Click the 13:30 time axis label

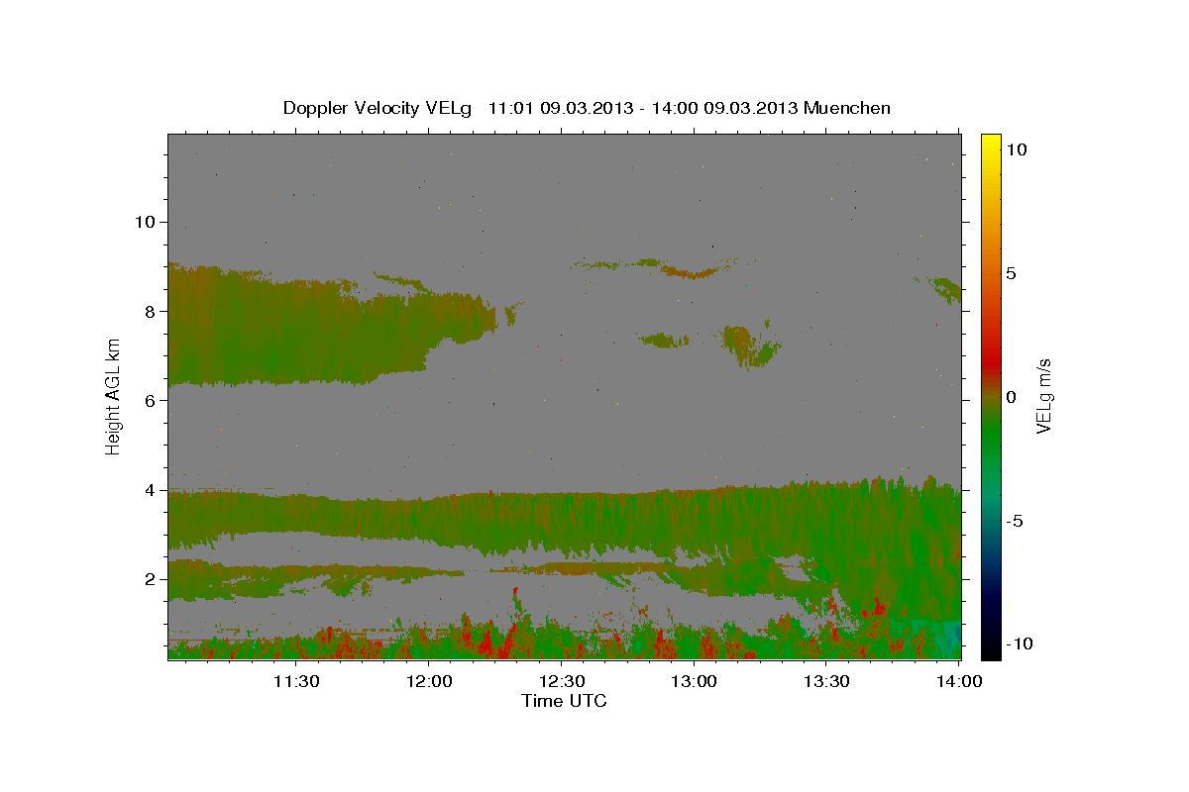(x=827, y=681)
